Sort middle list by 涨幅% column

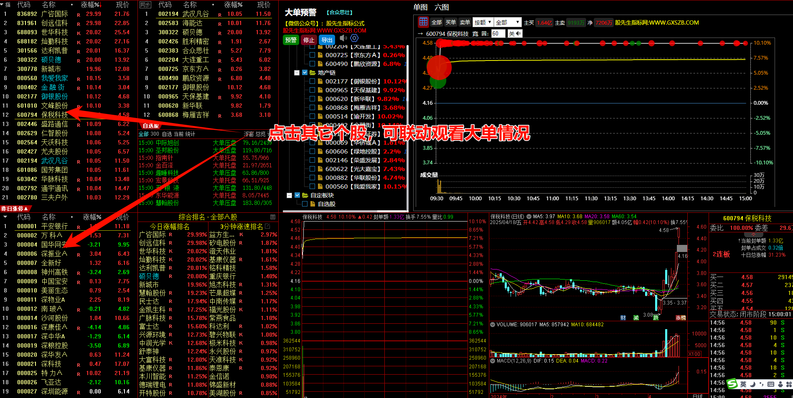(x=234, y=5)
